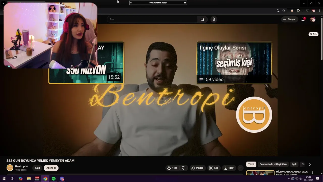Image resolution: width=323 pixels, height=182 pixels.
Task: Show more filter chips with right chevron
Action: pyautogui.click(x=310, y=165)
